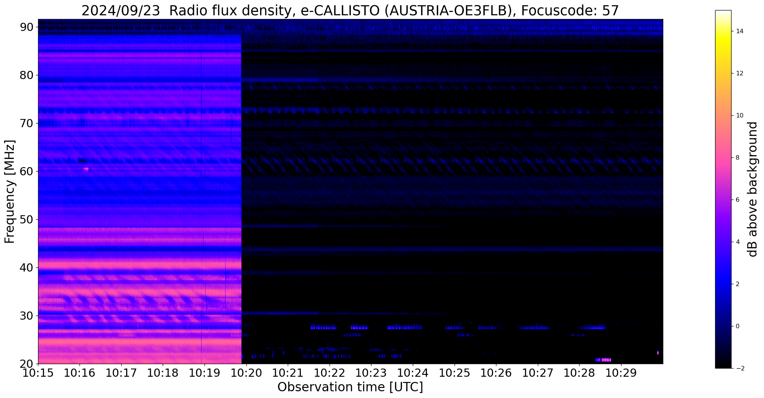764x398 pixels.
Task: Click the colorbar tick label 6
Action: [x=737, y=200]
